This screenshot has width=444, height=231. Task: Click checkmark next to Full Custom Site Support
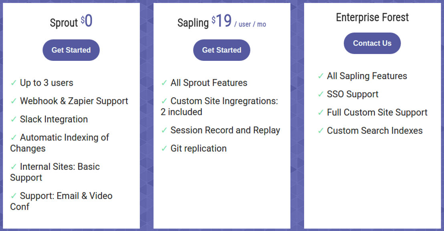click(321, 112)
